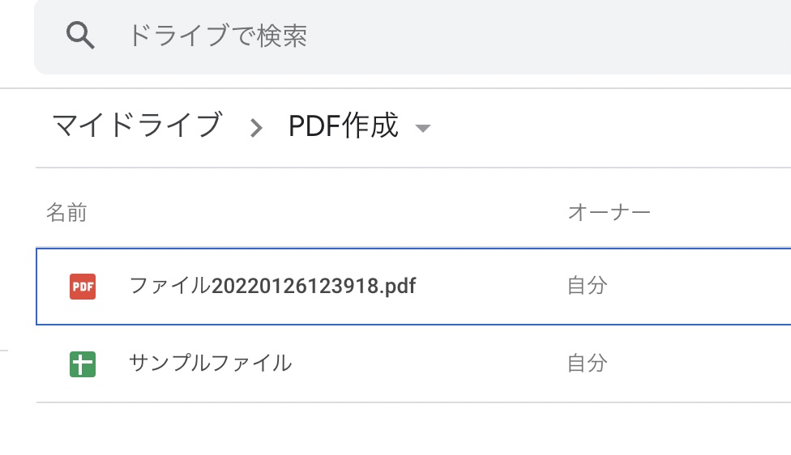791x455 pixels.
Task: Click the header row space between 名前 and オーナー
Action: 324,213
